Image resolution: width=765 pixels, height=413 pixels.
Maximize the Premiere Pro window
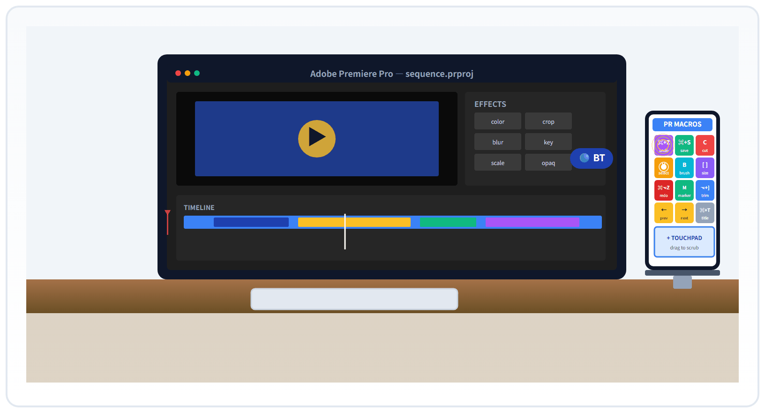[x=197, y=73]
